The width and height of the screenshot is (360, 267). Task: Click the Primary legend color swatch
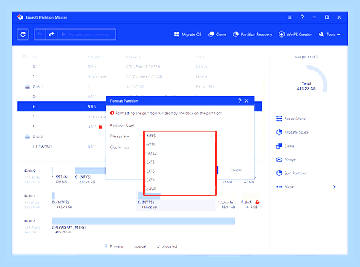tap(106, 246)
